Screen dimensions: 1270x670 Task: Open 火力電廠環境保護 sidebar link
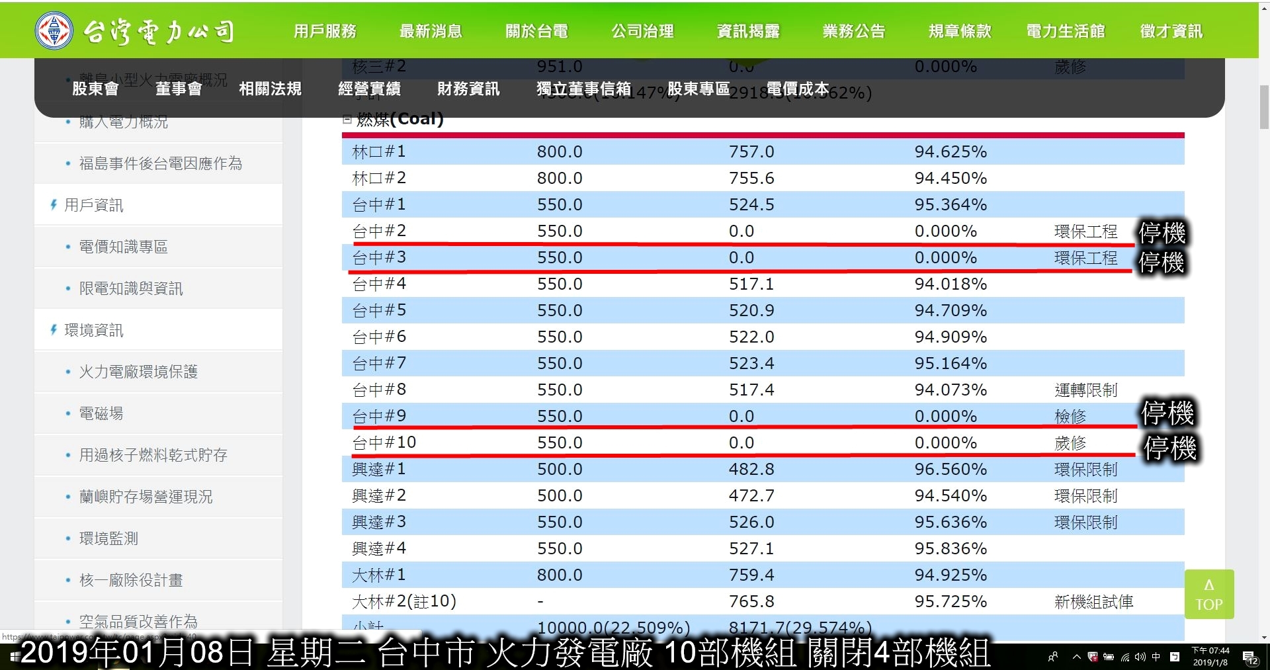138,372
